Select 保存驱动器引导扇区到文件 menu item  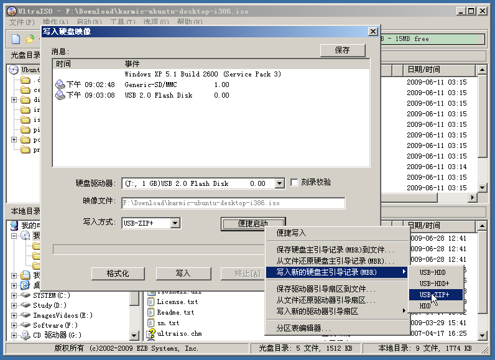[337, 289]
